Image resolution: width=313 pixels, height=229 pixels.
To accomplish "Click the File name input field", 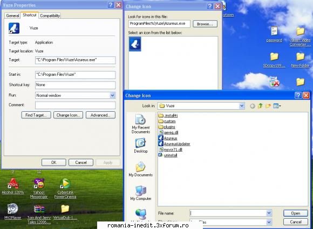I will (228, 213).
